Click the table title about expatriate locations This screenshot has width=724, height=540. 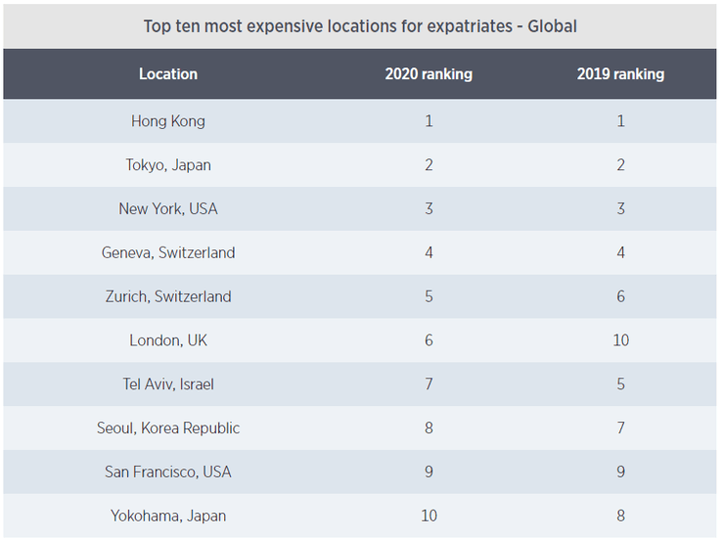point(360,25)
